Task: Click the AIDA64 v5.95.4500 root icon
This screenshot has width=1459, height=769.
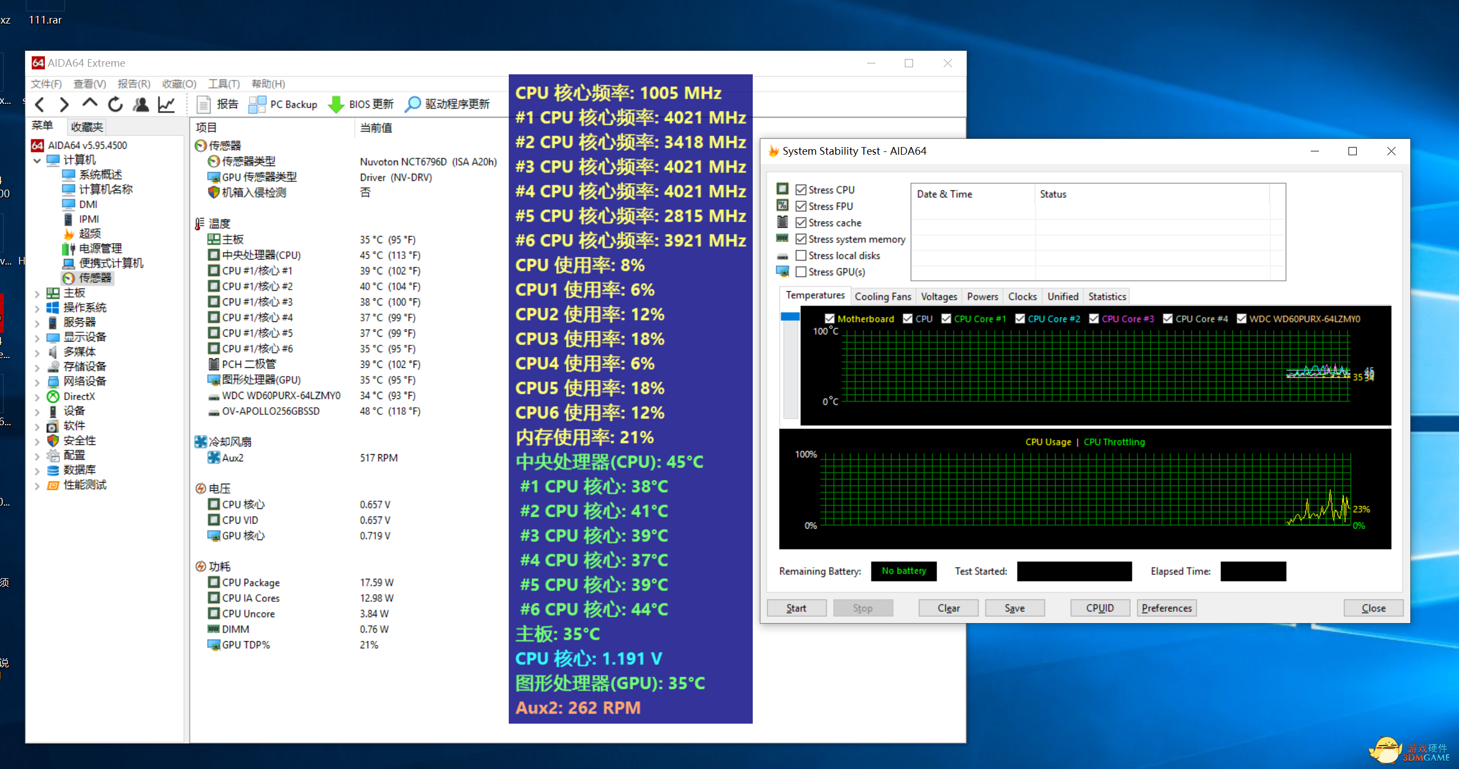Action: (x=37, y=145)
